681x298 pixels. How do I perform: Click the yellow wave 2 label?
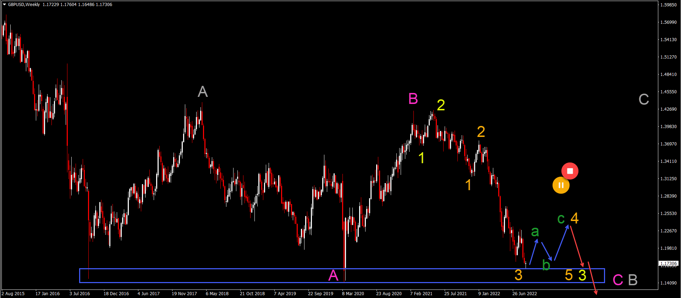click(441, 105)
